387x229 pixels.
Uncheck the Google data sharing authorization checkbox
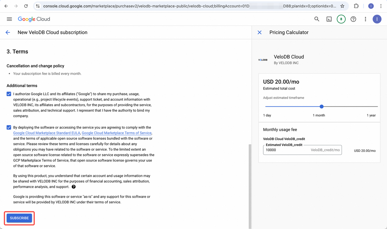click(8, 94)
